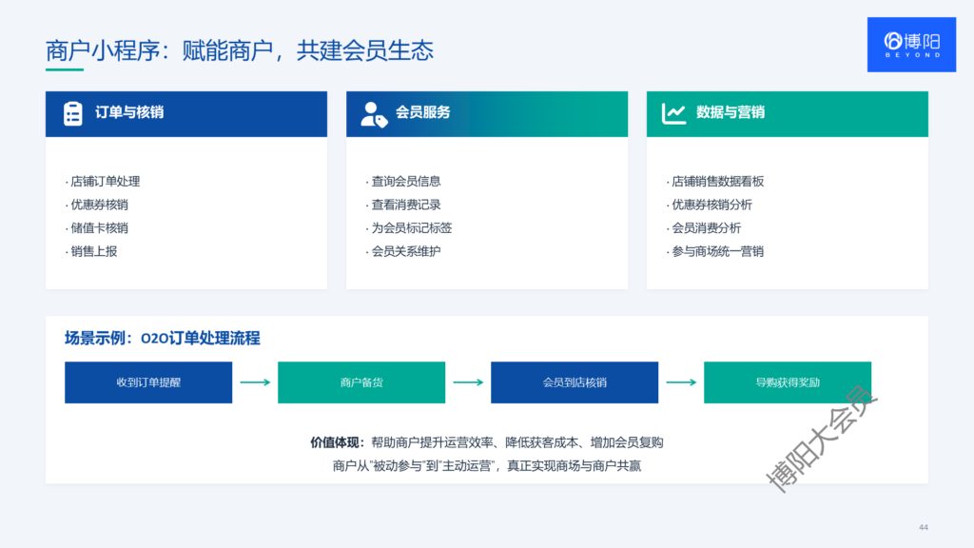Viewport: 974px width, 548px height.
Task: Select the 订单与核销 card header
Action: 186,114
